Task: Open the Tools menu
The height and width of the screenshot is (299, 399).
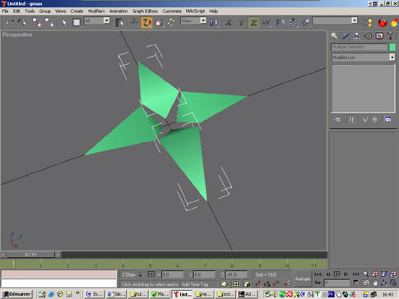Action: tap(30, 11)
